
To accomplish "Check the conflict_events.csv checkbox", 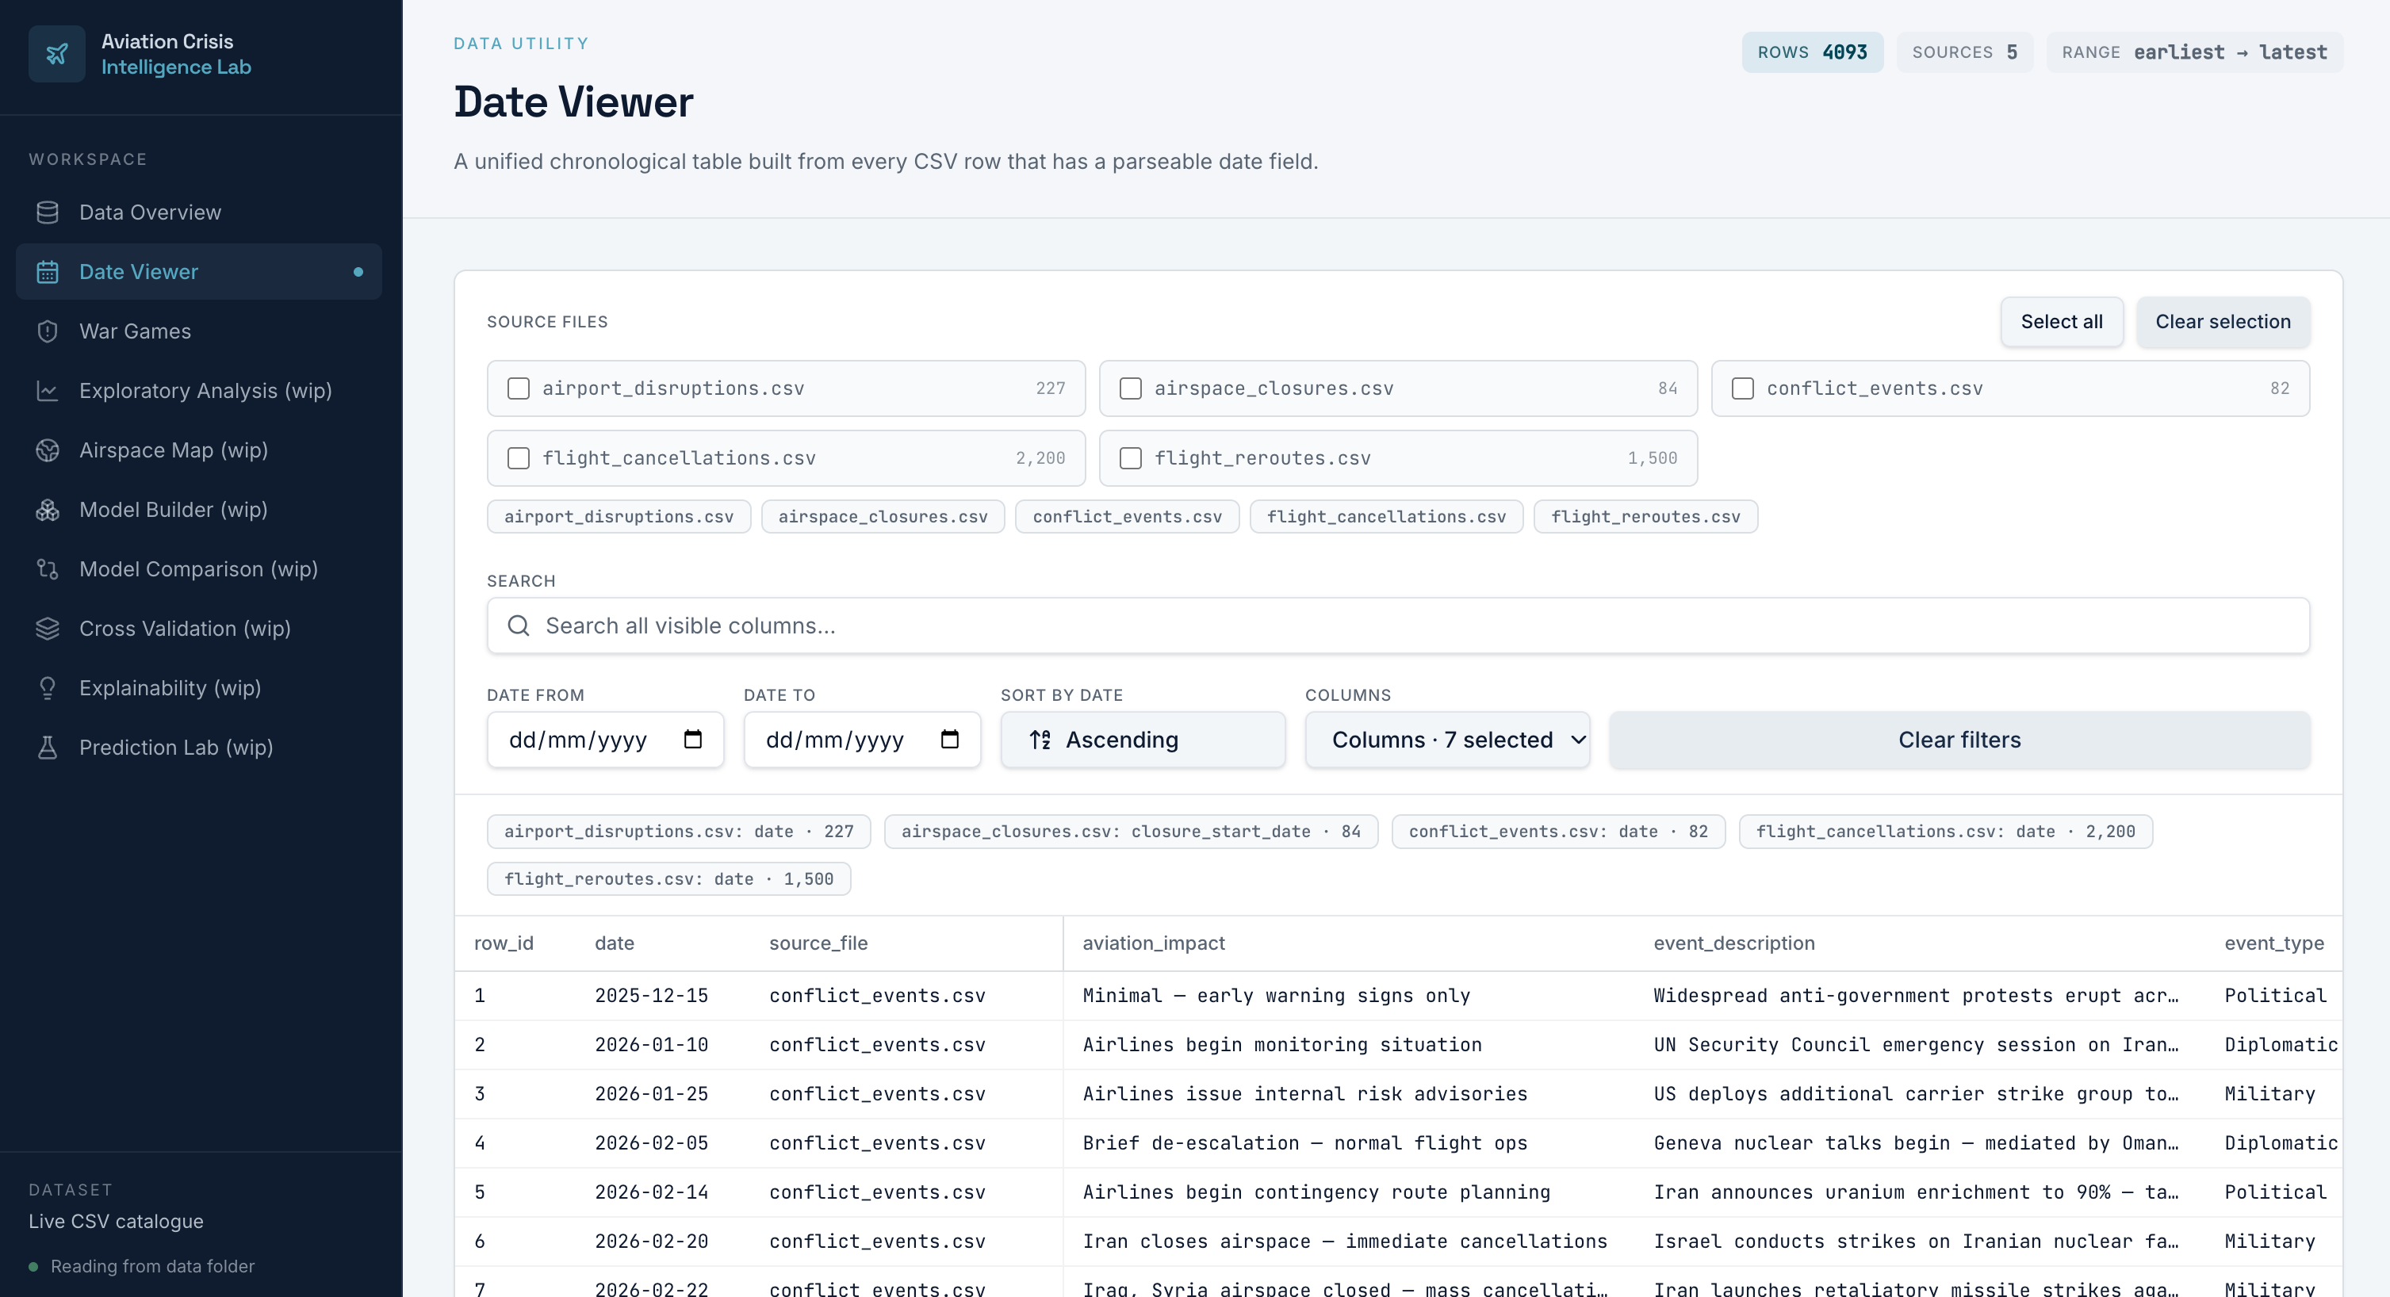I will click(1743, 388).
